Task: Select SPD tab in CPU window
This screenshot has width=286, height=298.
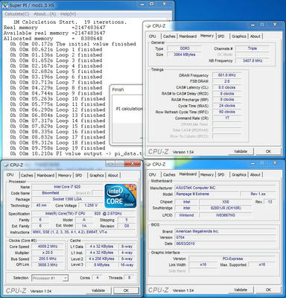Action: [x=78, y=175]
